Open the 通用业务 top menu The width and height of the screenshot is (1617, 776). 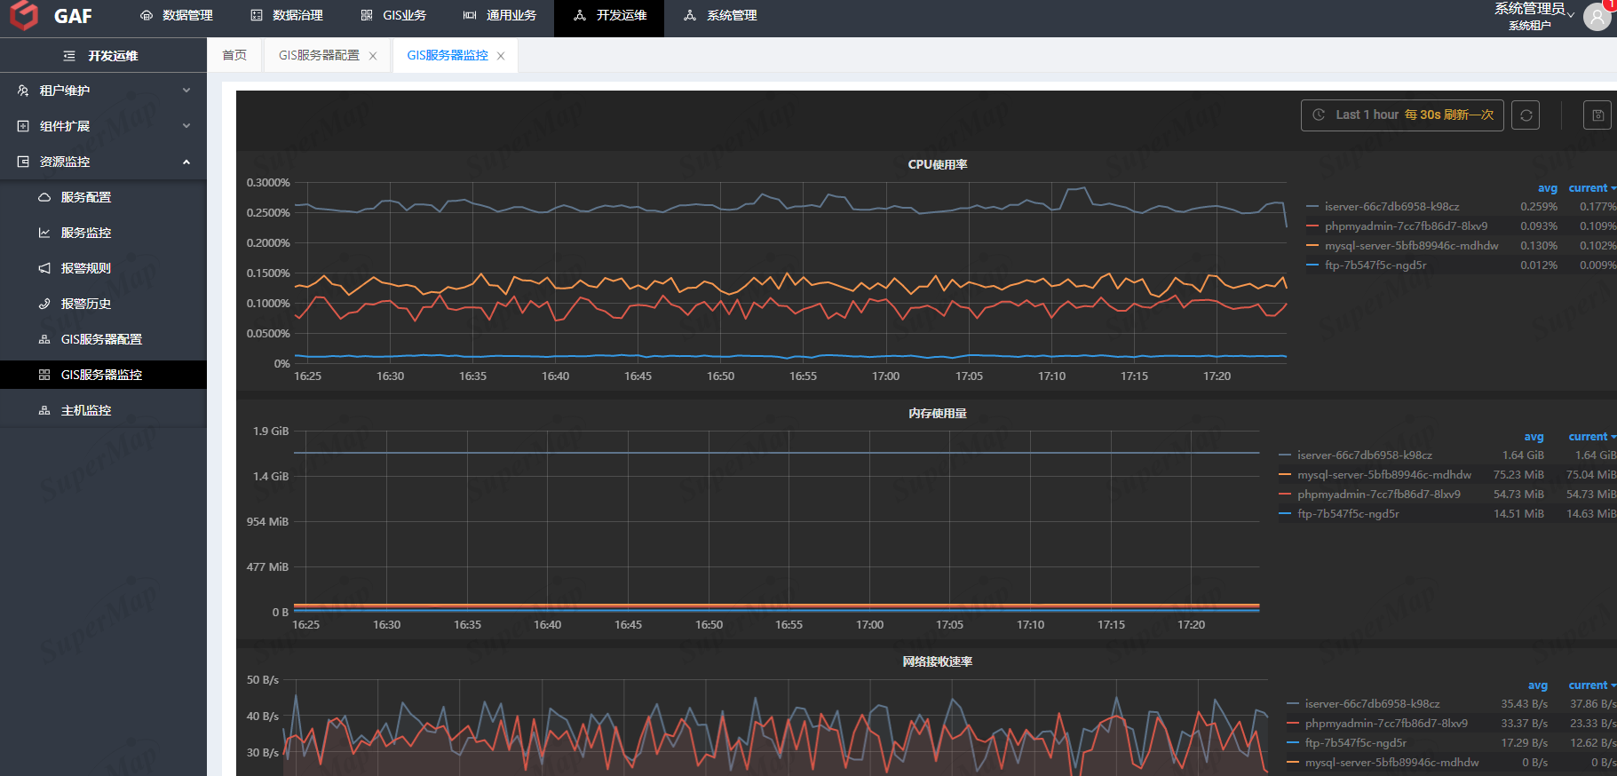click(500, 15)
